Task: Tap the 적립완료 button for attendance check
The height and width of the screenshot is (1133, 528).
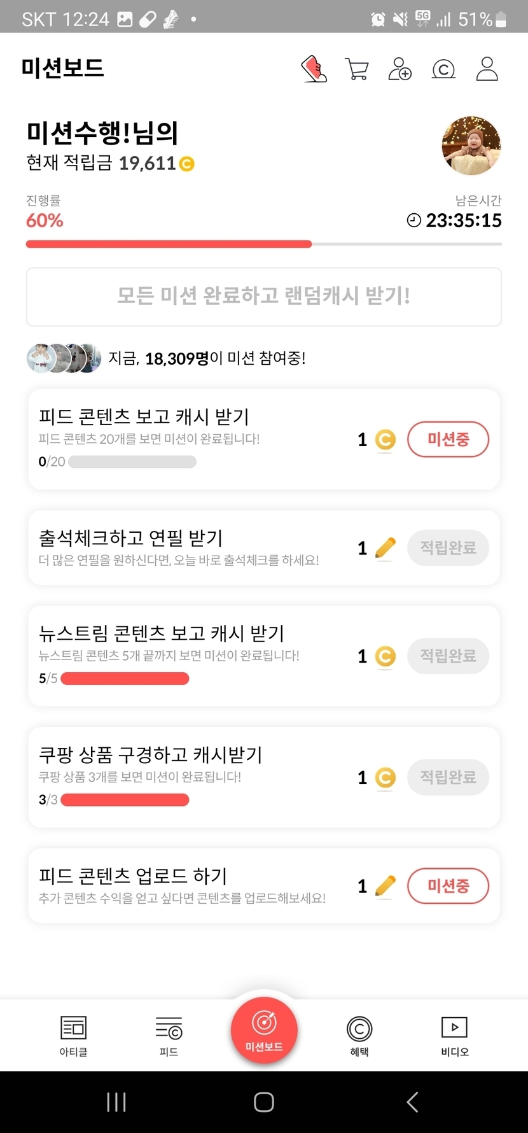Action: point(448,547)
